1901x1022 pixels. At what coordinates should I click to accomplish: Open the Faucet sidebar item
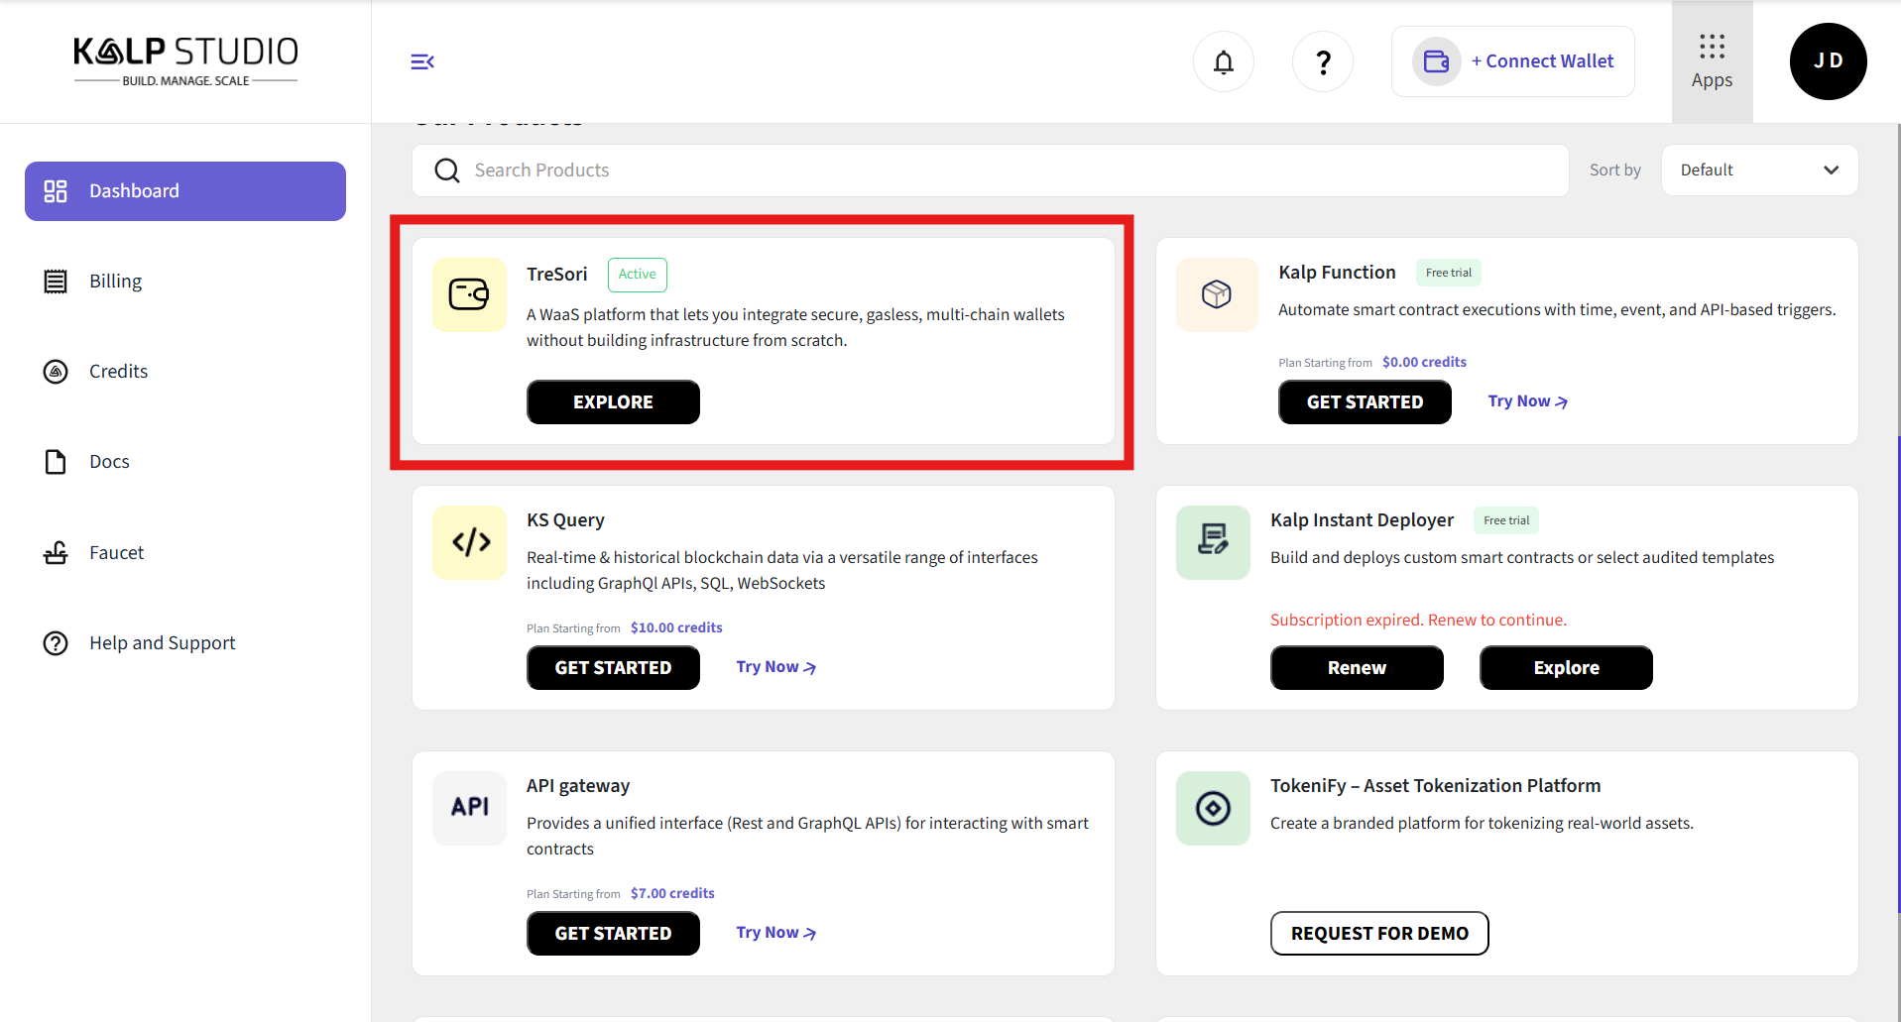click(116, 553)
